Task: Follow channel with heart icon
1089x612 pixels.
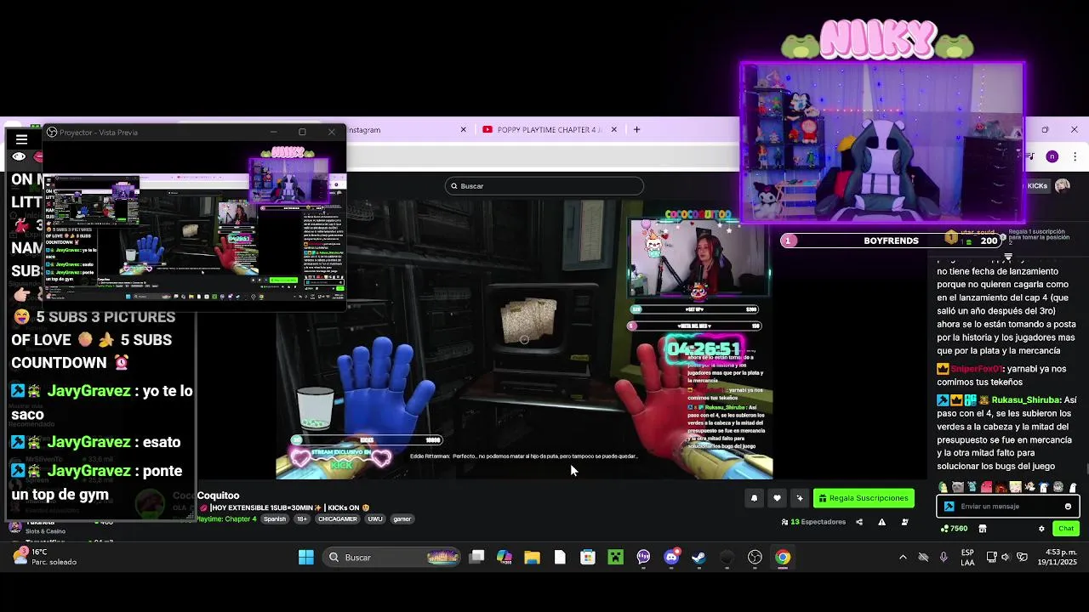Action: (777, 498)
